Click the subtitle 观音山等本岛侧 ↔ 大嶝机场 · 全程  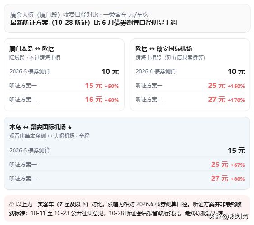pyautogui.click(x=49, y=136)
